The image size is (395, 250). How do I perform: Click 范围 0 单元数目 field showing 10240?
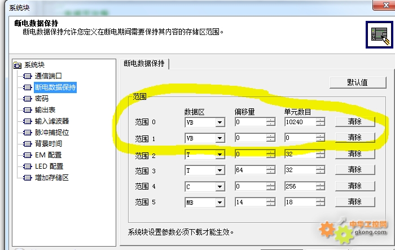[300, 122]
